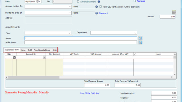Click the save icon beside Arabic Memo
This screenshot has height=102, width=182.
(x=140, y=42)
